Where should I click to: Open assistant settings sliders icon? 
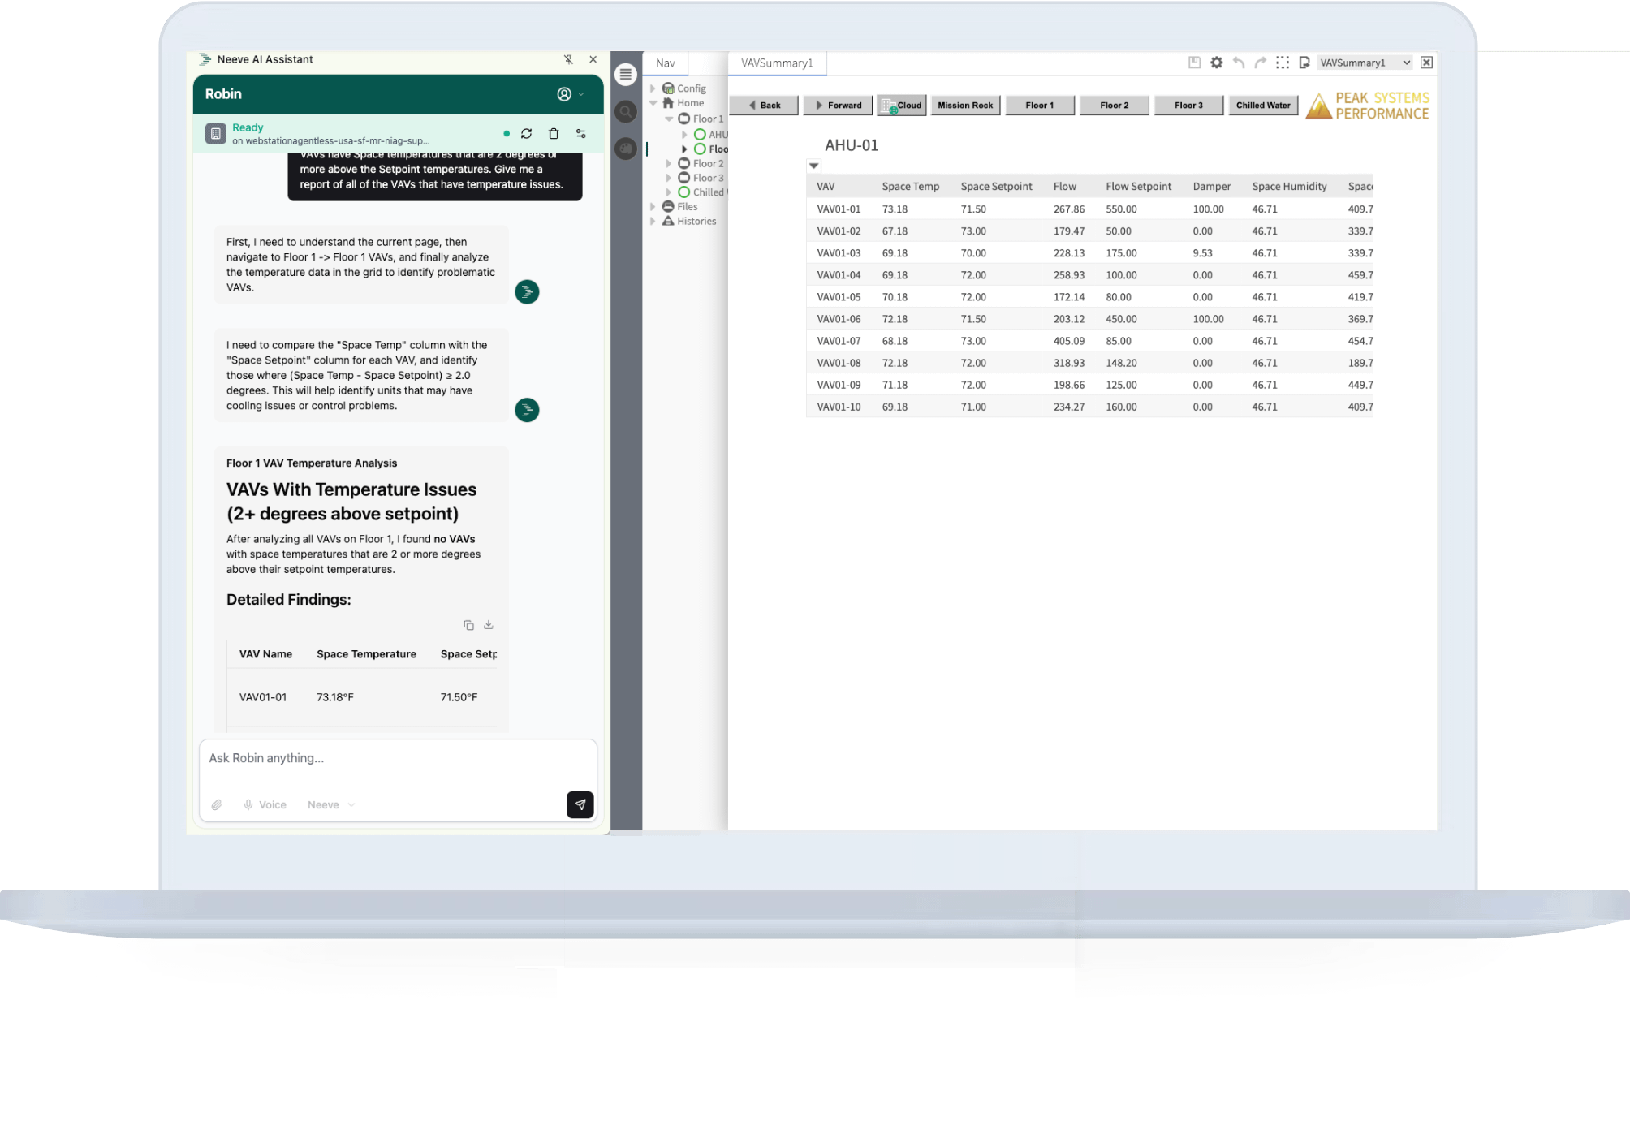581,134
